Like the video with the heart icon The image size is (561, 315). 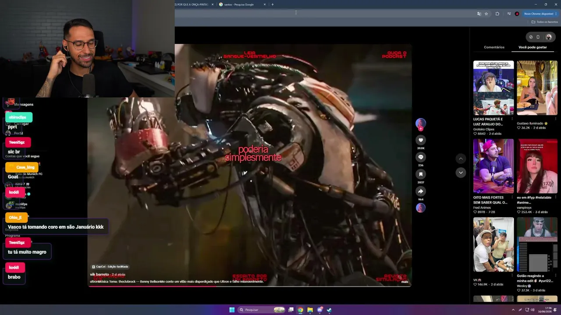pos(421,140)
